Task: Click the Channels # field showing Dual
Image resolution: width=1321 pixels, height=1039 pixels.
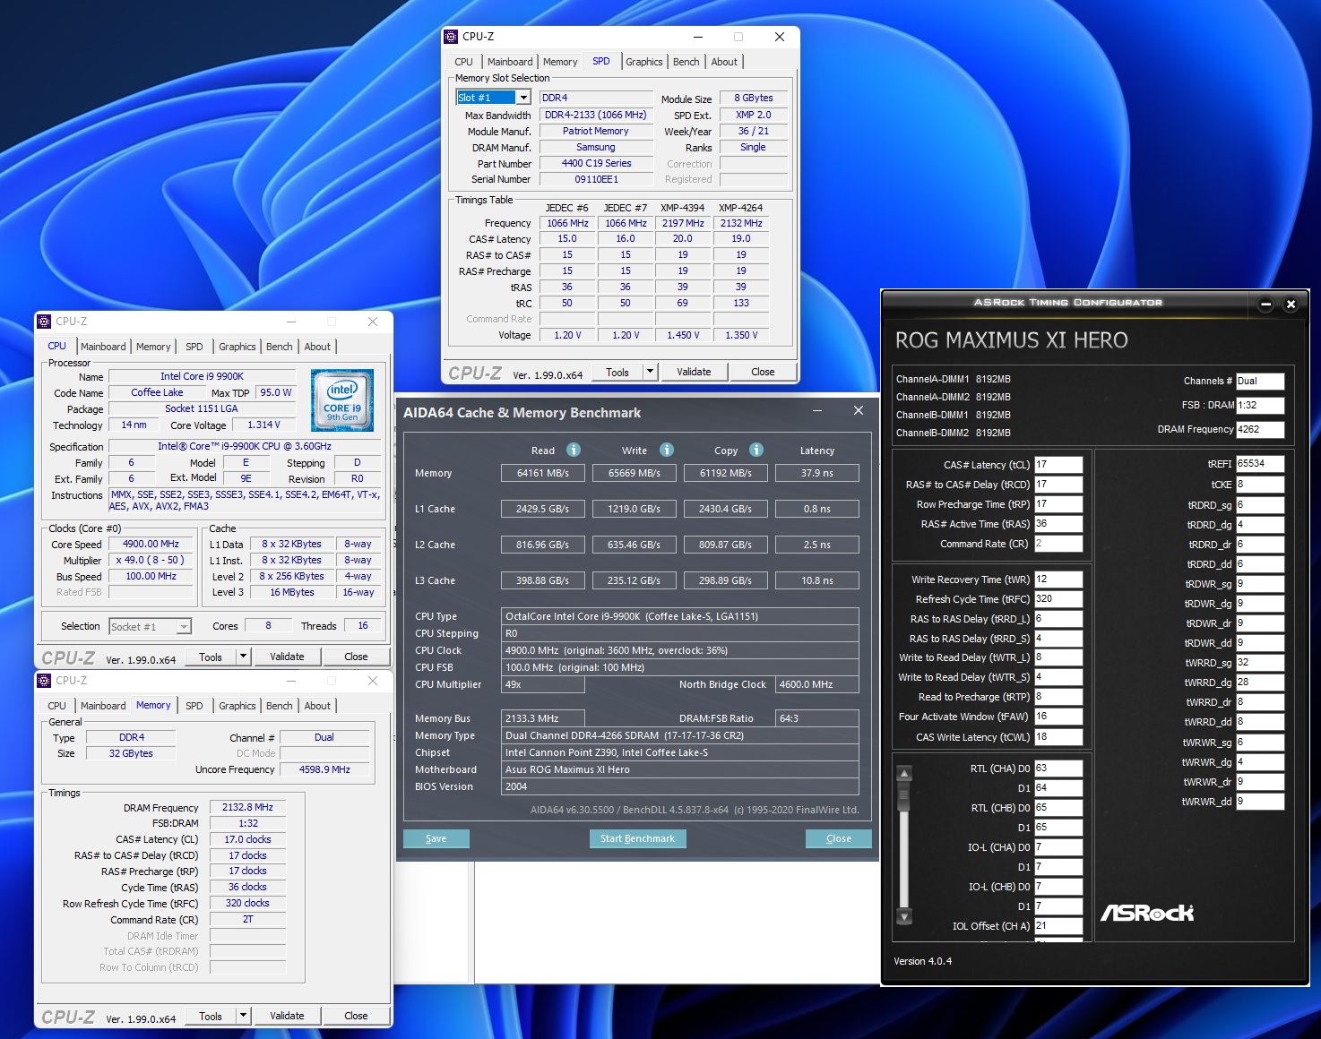Action: click(1260, 382)
